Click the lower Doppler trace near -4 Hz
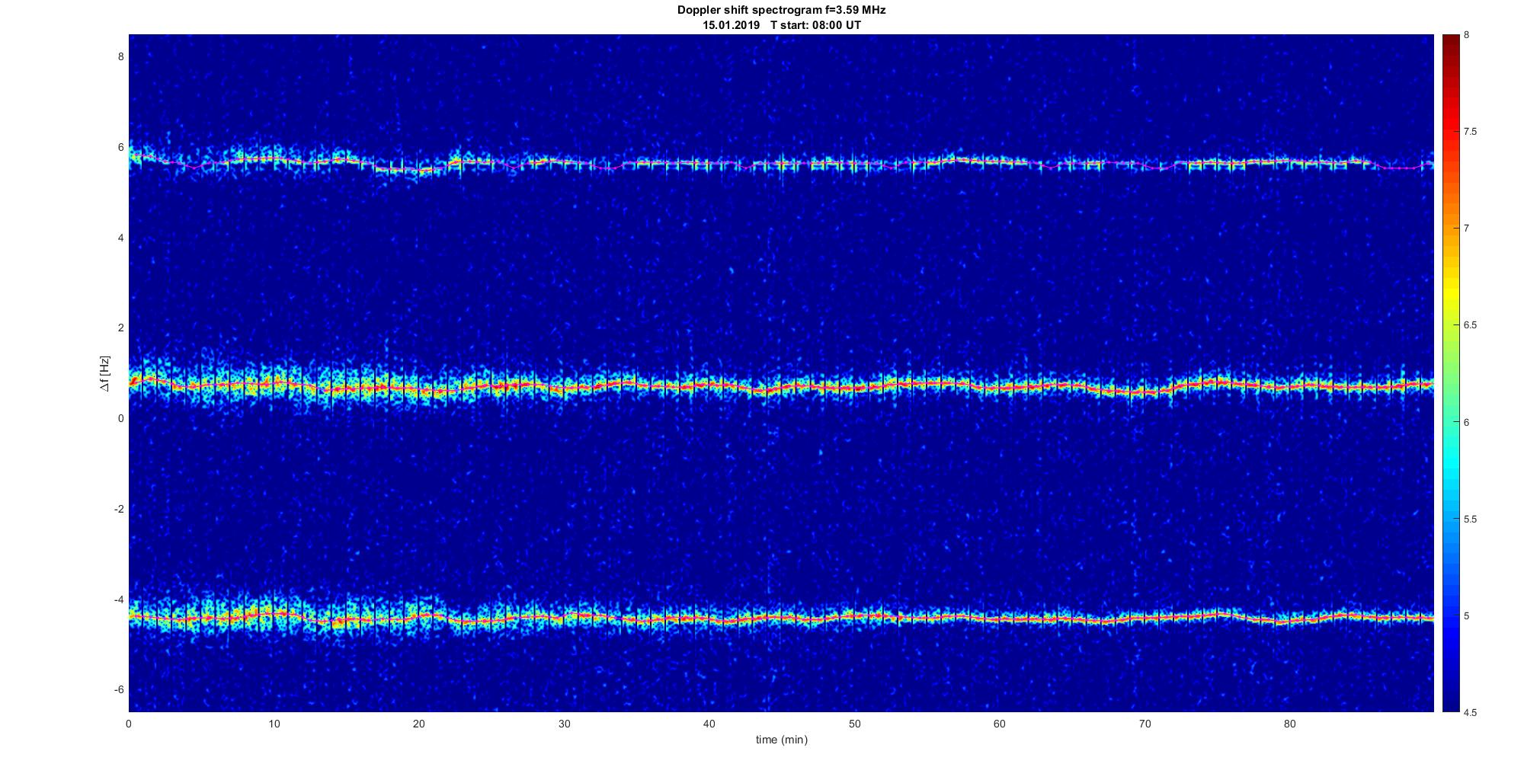 tap(781, 618)
